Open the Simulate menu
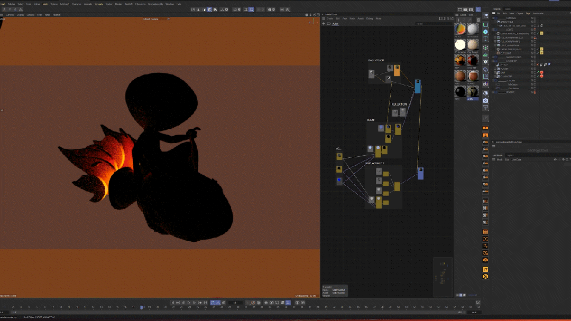Viewport: 571px width, 321px height. (x=99, y=4)
